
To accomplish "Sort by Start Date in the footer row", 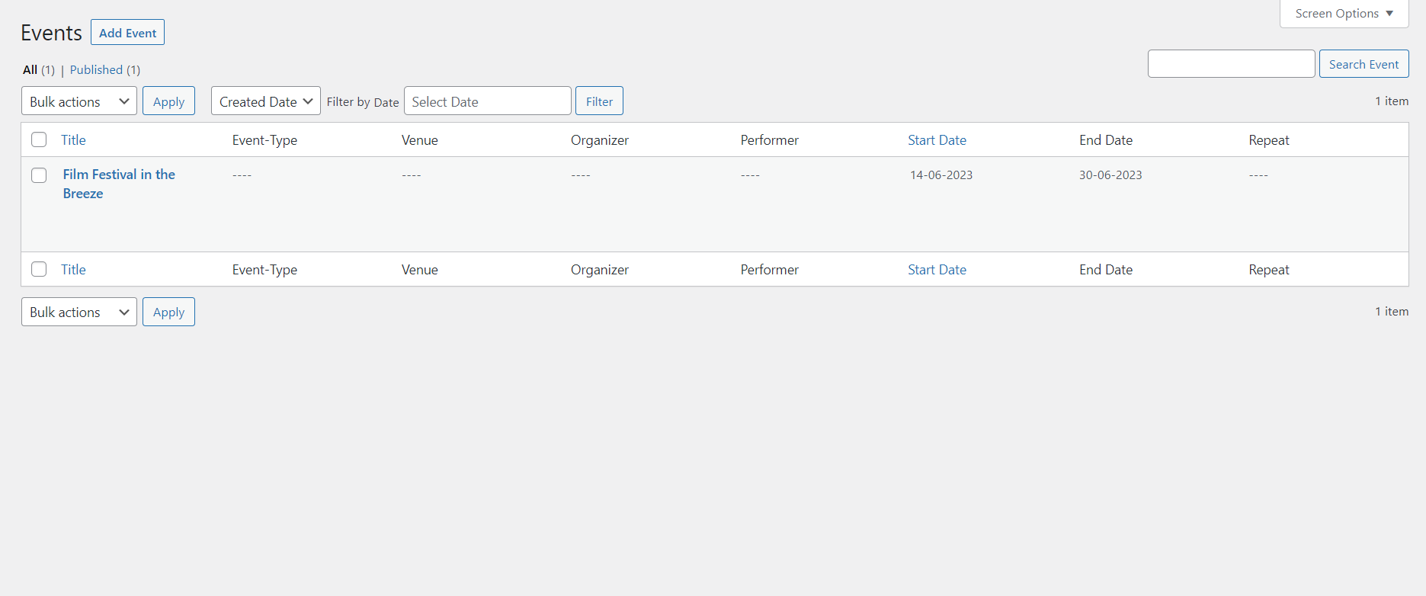I will pyautogui.click(x=937, y=270).
